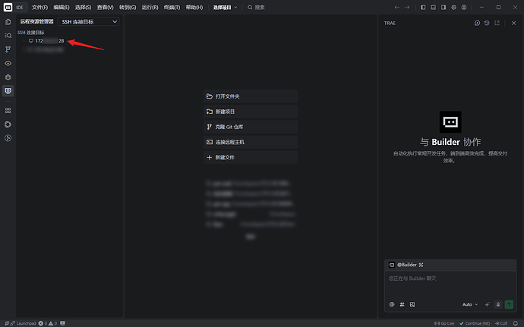Image resolution: width=524 pixels, height=327 pixels.
Task: Open the 运行(R) menu
Action: [150, 8]
